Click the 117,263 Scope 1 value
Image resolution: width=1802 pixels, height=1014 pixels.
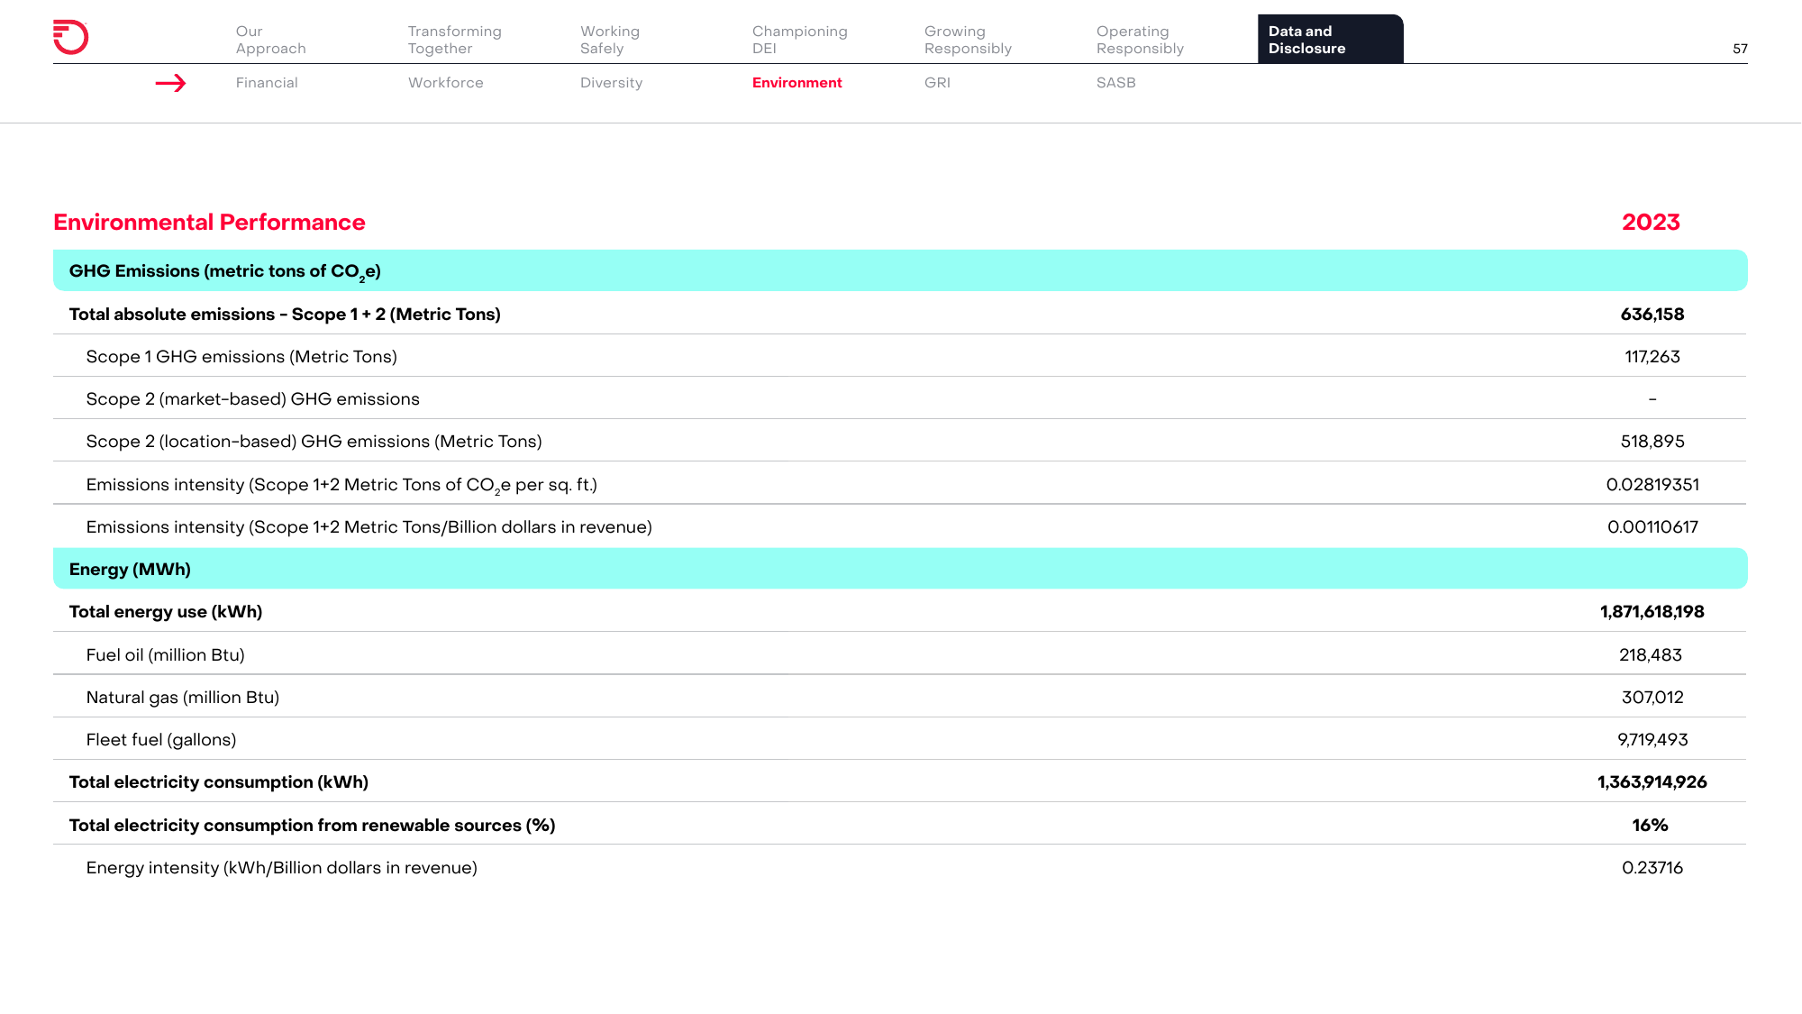1652,357
